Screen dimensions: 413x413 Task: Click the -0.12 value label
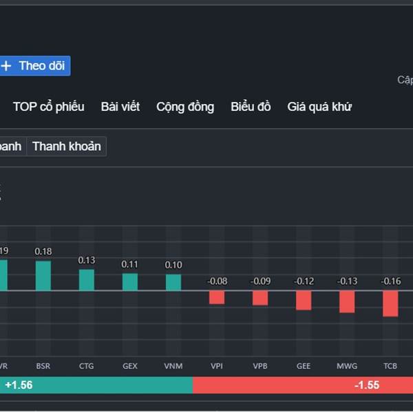point(304,282)
